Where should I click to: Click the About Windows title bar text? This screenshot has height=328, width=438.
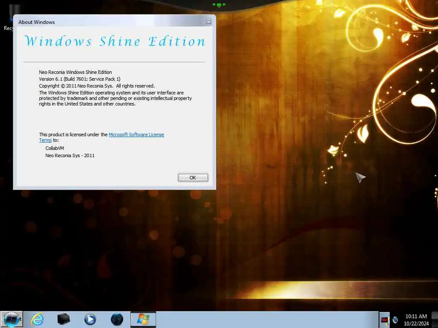[37, 22]
